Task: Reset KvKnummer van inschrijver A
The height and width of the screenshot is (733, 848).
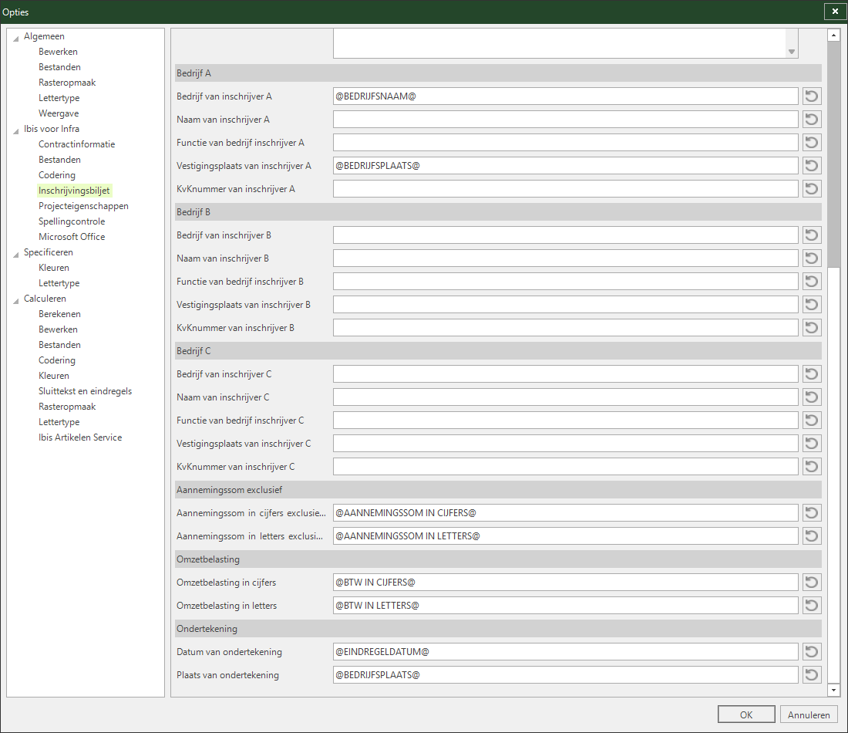Action: pyautogui.click(x=811, y=189)
